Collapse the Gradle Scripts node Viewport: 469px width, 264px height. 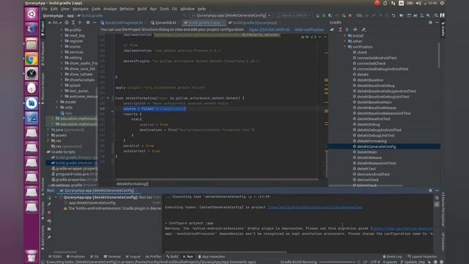click(48, 152)
